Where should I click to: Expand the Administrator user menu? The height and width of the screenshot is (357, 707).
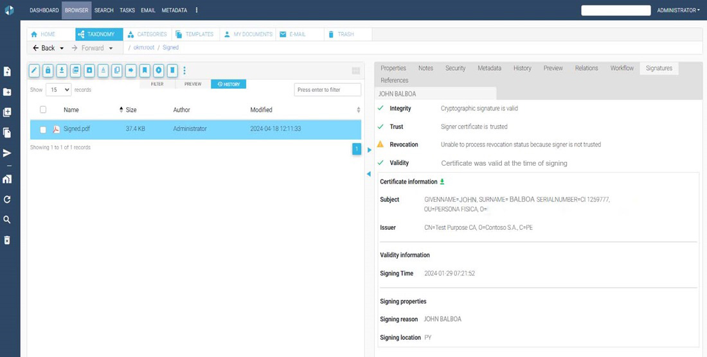coord(678,10)
